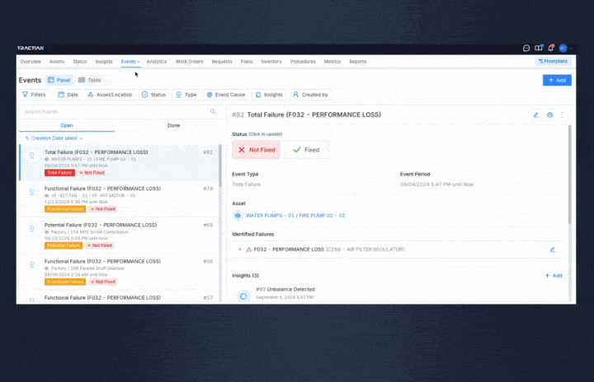This screenshot has width=594, height=382.
Task: Go to Insights nav tab
Action: coord(104,62)
